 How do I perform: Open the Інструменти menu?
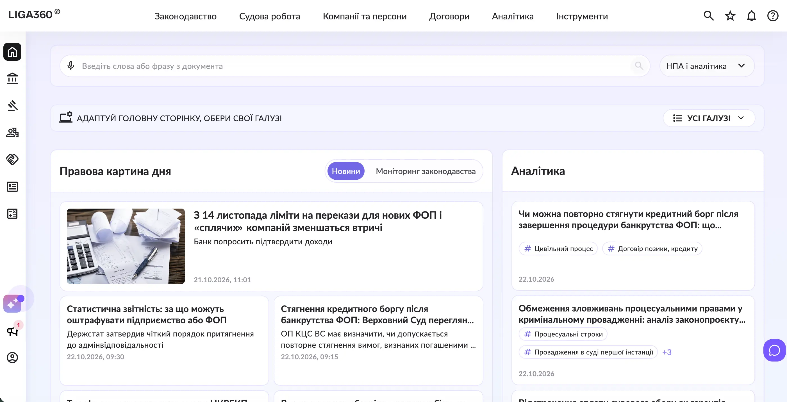[582, 16]
